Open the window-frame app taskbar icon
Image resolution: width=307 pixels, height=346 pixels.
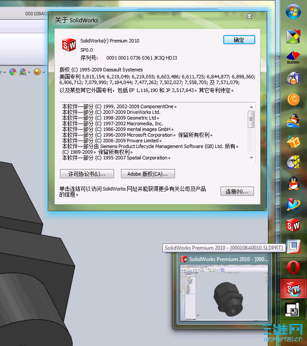tap(293, 247)
